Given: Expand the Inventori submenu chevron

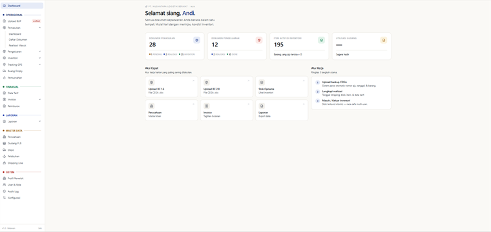Looking at the screenshot, I should point(40,58).
